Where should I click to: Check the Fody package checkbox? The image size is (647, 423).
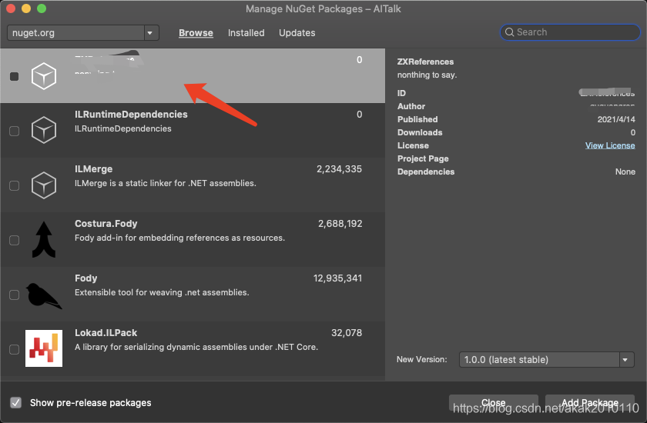(15, 295)
